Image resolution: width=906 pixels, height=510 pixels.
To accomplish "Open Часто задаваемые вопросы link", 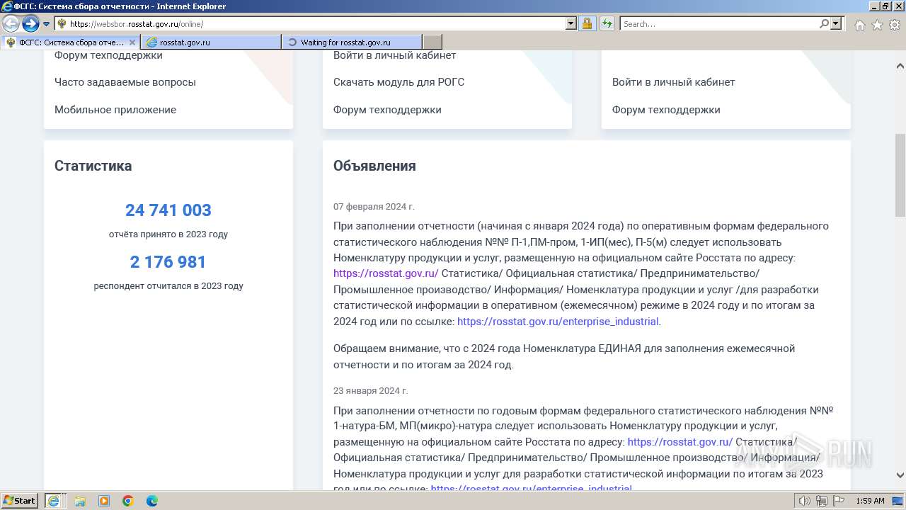I will (x=125, y=82).
